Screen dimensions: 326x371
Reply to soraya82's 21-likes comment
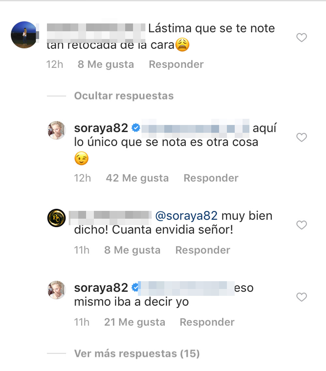(207, 322)
